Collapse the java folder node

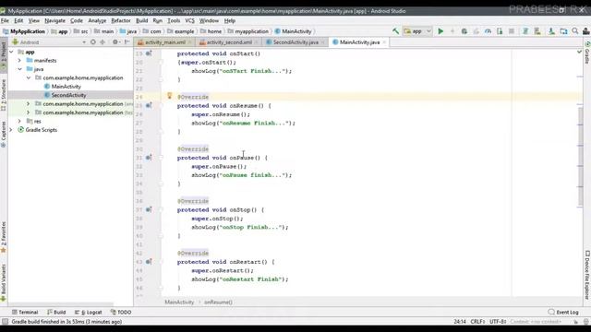(19, 69)
